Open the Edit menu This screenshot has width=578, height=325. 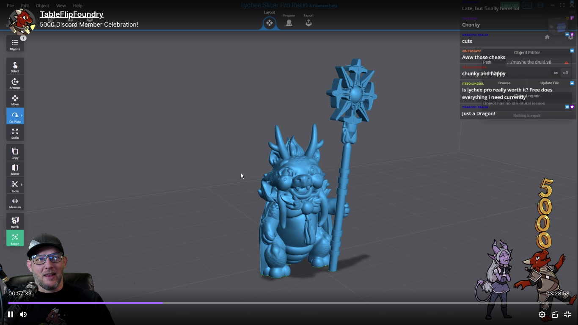point(25,6)
